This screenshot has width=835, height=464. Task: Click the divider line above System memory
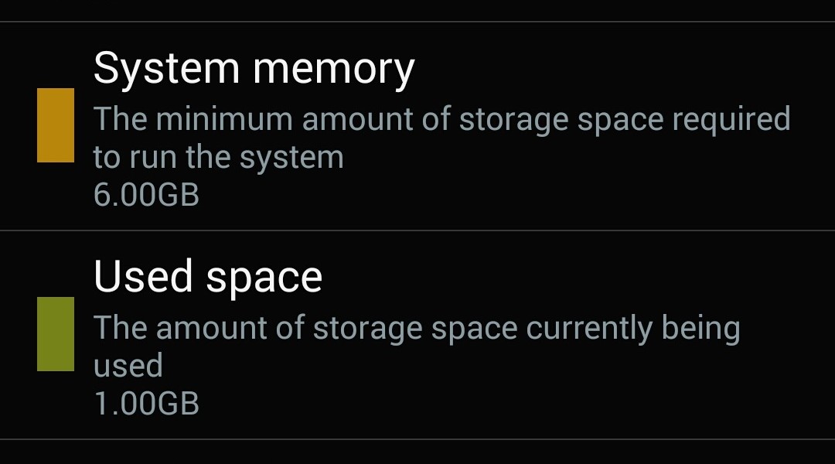(x=417, y=22)
